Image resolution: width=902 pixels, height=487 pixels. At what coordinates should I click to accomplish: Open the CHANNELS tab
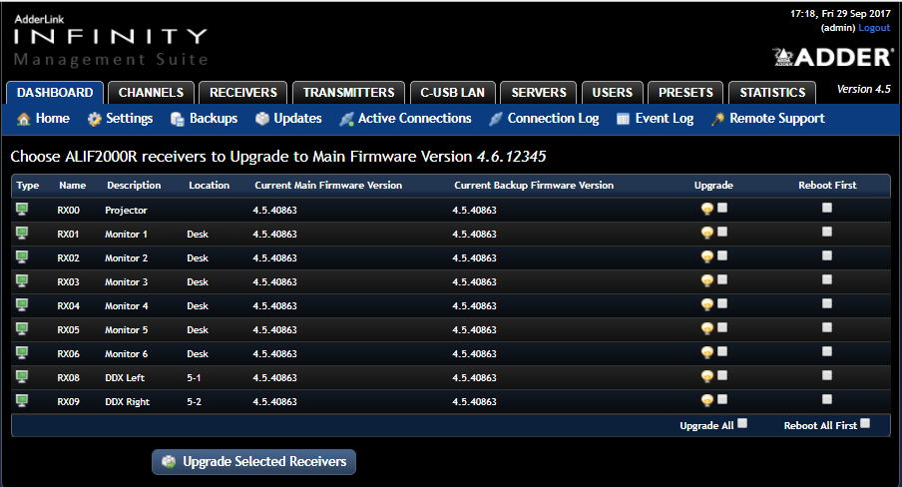coord(151,93)
